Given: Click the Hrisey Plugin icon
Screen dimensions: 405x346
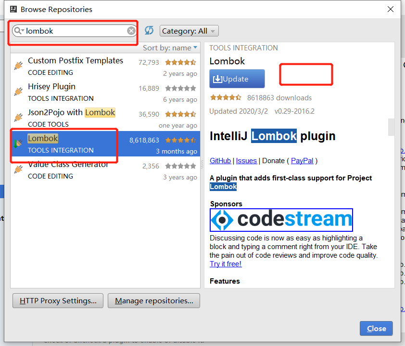Looking at the screenshot, I should [x=18, y=92].
